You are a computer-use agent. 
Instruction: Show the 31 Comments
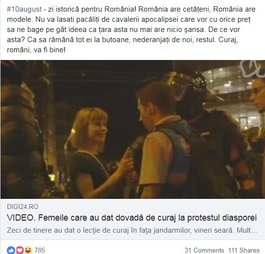pyautogui.click(x=204, y=250)
